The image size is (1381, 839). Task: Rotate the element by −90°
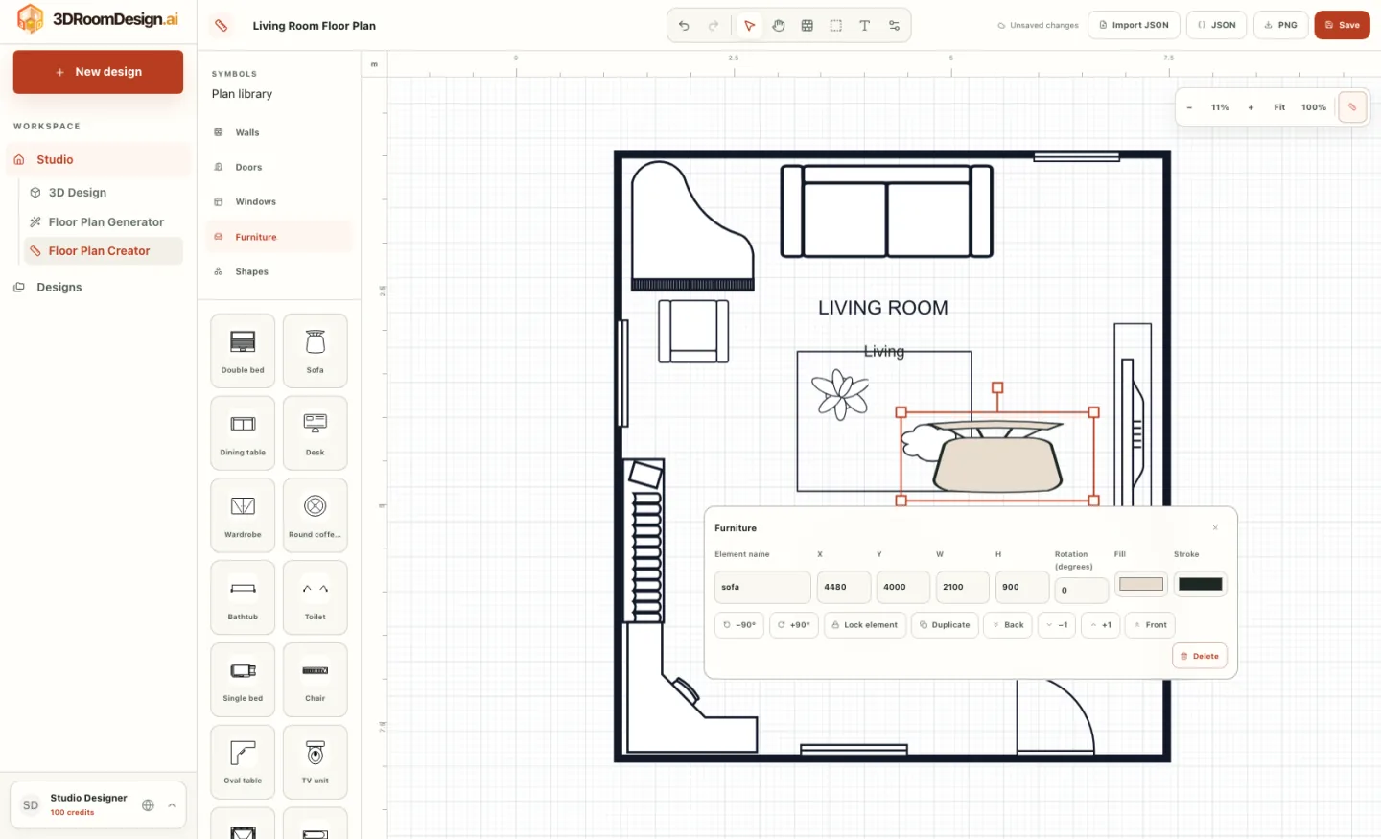739,625
